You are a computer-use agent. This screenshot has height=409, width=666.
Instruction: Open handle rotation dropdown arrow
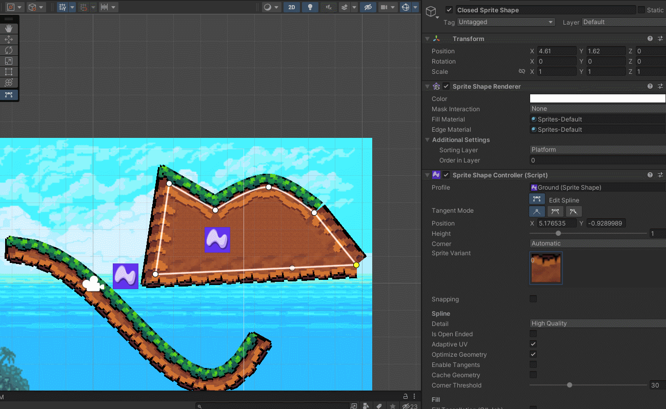click(42, 7)
